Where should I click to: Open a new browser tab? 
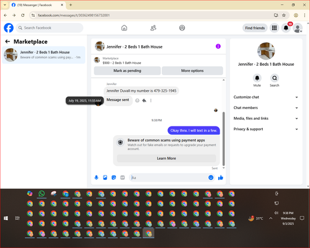pyautogui.click(x=71, y=5)
